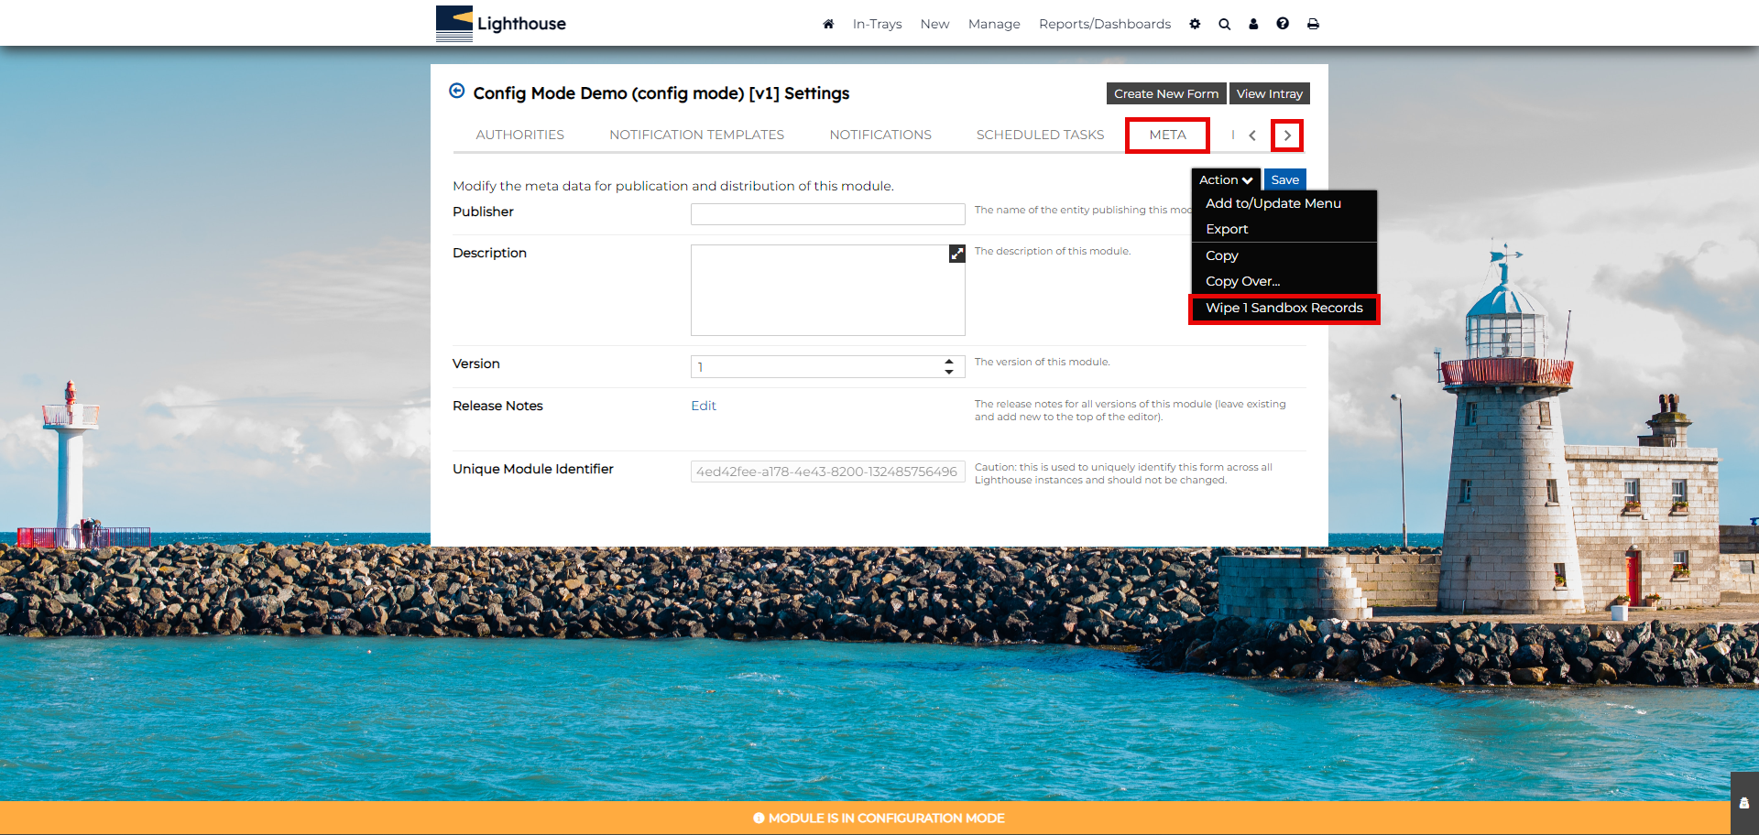Increase the Version number with the stepper
This screenshot has height=835, width=1759.
click(949, 362)
